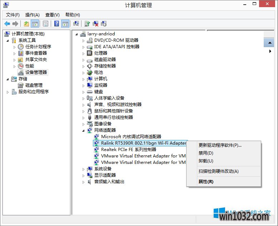
Task: Open the 操作(A) menu
Action: coord(32,15)
